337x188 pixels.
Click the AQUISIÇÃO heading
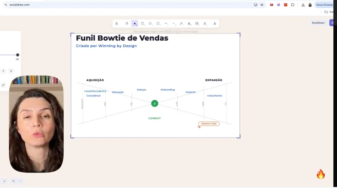95,80
